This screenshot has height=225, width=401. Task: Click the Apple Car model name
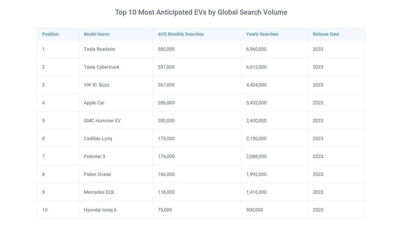pos(94,102)
